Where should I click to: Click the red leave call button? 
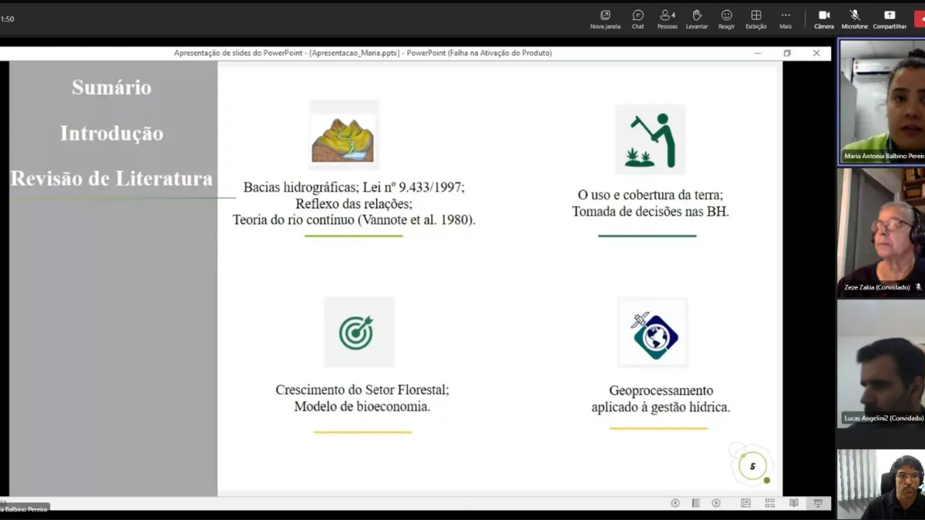pyautogui.click(x=920, y=19)
